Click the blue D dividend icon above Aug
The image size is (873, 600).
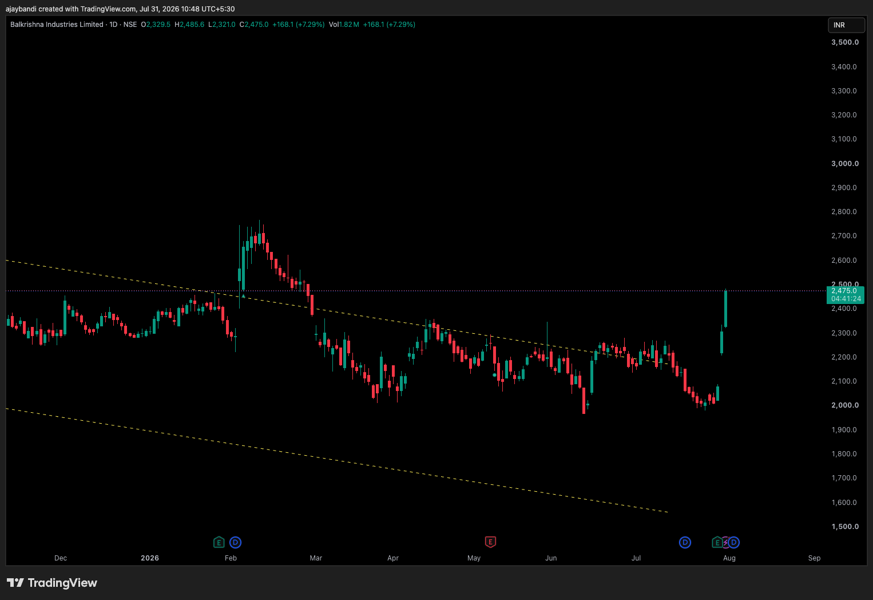(x=734, y=542)
